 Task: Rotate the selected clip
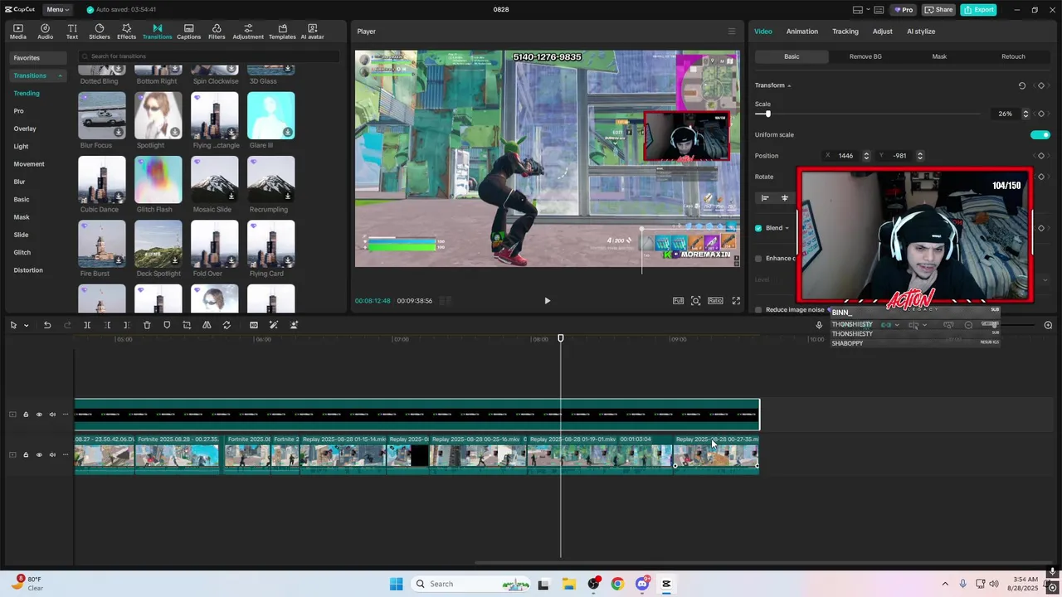[x=227, y=325]
